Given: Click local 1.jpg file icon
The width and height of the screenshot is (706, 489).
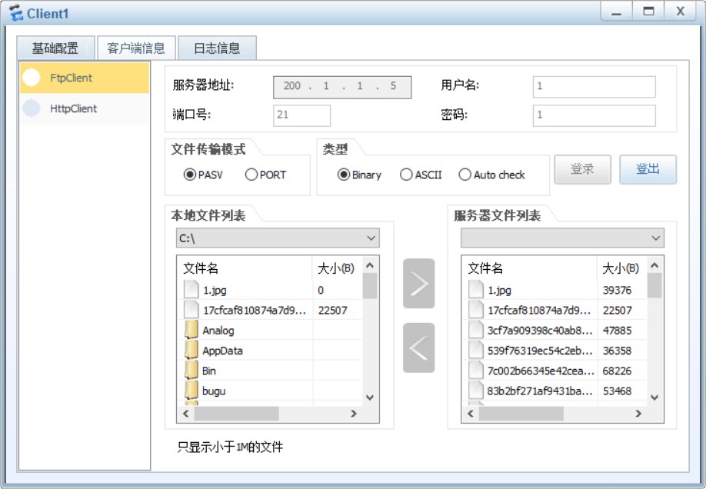Looking at the screenshot, I should 191,290.
